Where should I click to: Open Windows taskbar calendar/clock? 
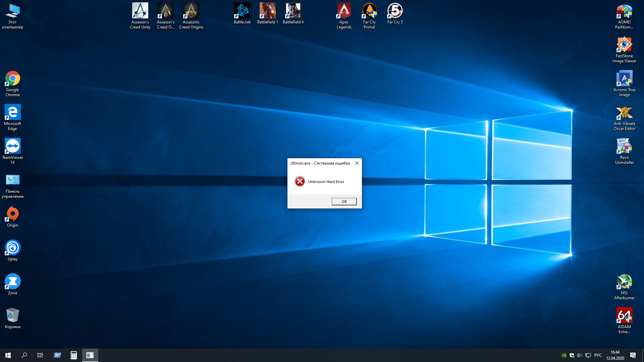point(615,355)
